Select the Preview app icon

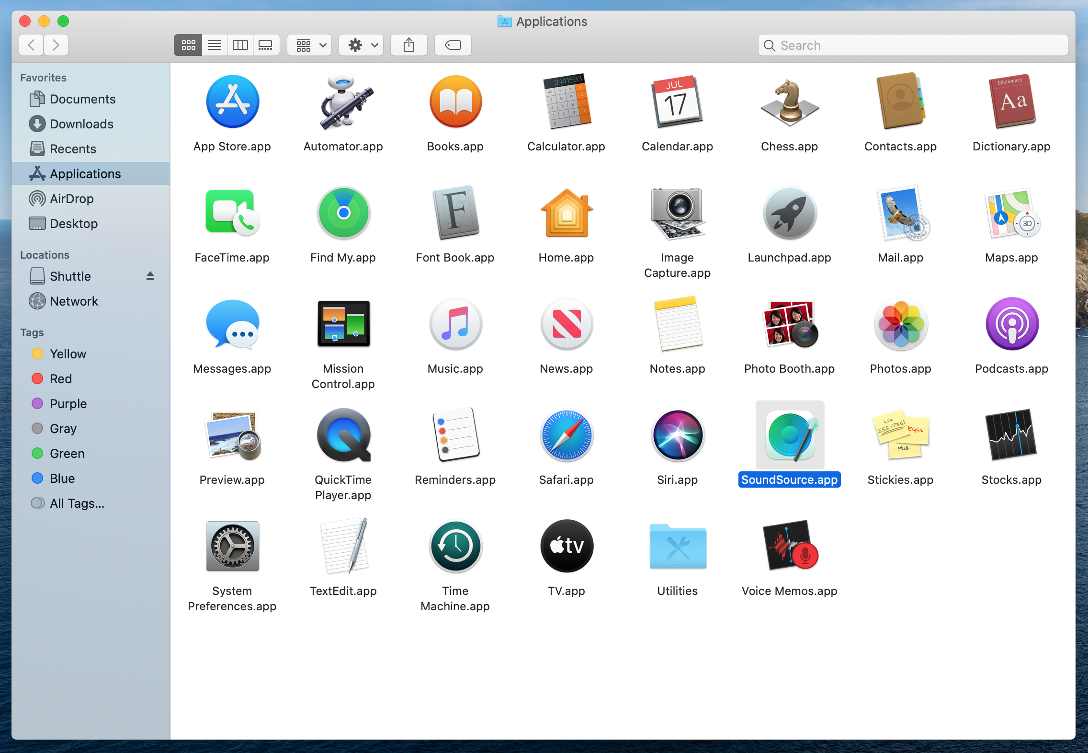[x=232, y=435]
